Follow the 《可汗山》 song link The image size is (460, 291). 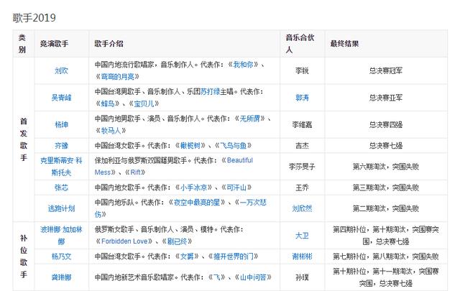pos(236,188)
